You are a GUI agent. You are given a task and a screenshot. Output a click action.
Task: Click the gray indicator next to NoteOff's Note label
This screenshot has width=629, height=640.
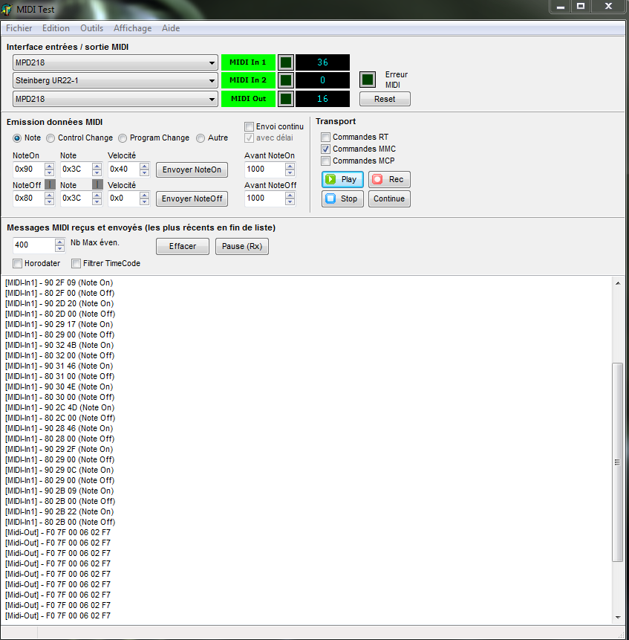97,184
